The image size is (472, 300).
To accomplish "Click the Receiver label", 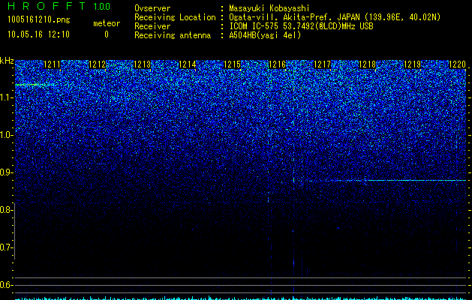I will pyautogui.click(x=152, y=26).
